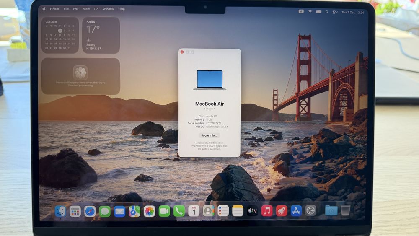Open the Edit menu
The height and width of the screenshot is (236, 419).
click(76, 9)
